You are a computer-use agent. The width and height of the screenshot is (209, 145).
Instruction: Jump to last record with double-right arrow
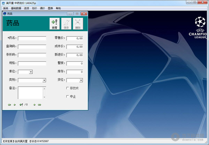[x=39, y=105]
